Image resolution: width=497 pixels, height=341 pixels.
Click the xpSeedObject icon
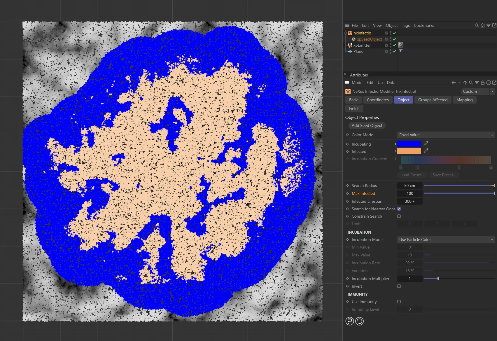pyautogui.click(x=353, y=39)
